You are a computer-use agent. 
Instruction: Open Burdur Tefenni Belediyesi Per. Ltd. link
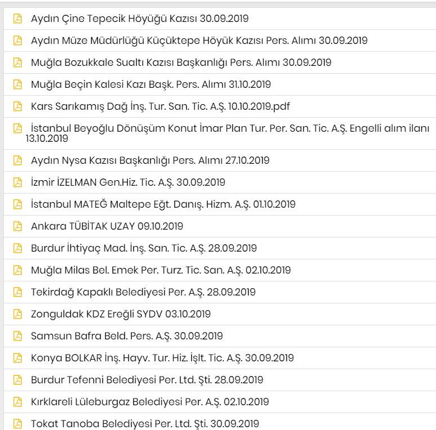147,380
